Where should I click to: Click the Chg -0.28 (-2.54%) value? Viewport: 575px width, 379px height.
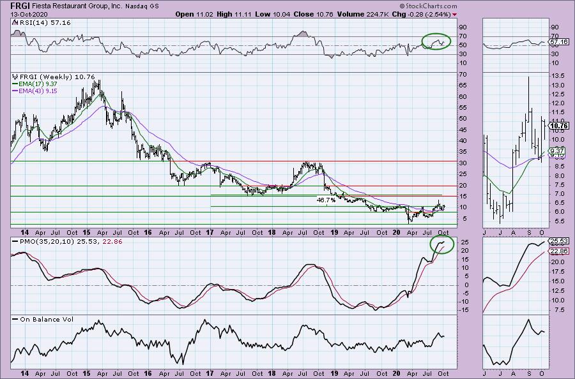[x=422, y=14]
